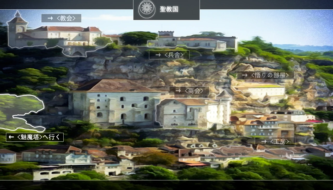Tap the arrow icon beside 〈商会〉

point(178,91)
